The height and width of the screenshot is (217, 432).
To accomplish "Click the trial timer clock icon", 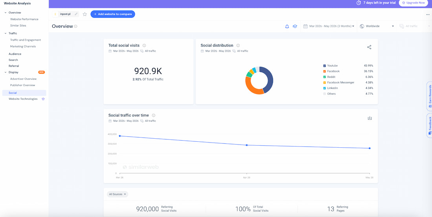I will click(x=359, y=3).
